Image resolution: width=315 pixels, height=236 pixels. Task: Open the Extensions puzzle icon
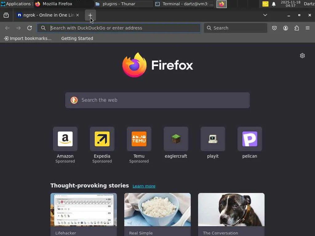[297, 28]
